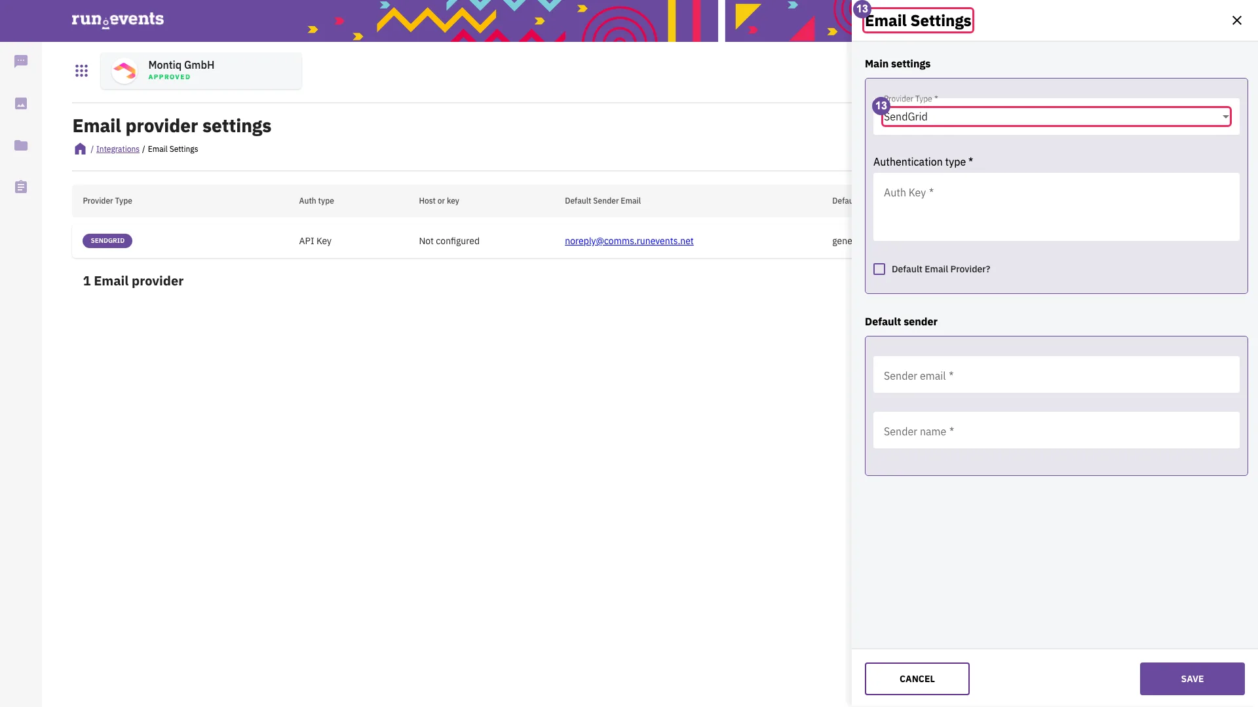Cancel the email settings changes
The height and width of the screenshot is (707, 1258).
917,679
